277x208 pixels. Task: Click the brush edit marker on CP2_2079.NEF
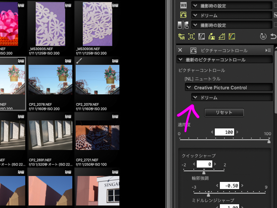[79, 61]
